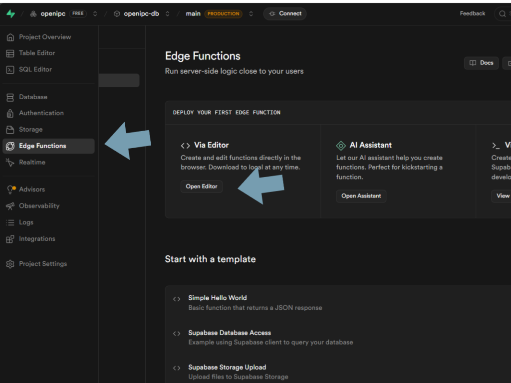The width and height of the screenshot is (511, 383).
Task: Click the Supabase Database Access code icon
Action: coord(177,334)
